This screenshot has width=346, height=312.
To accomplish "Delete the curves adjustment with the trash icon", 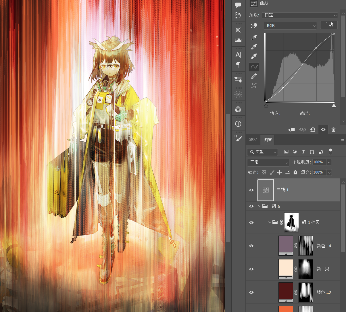I will [333, 130].
